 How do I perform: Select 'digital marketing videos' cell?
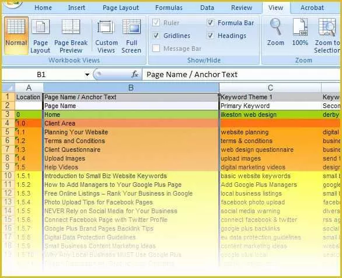tap(270, 167)
